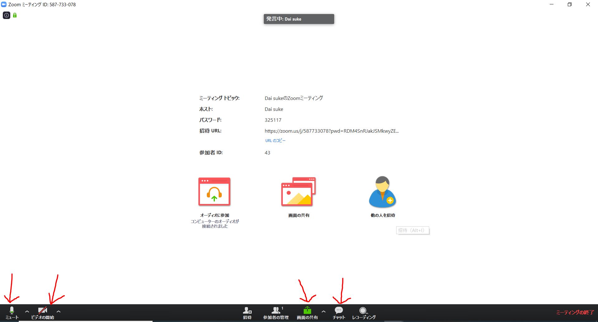Image resolution: width=598 pixels, height=322 pixels.
Task: Start video with the camera button
Action: click(43, 313)
